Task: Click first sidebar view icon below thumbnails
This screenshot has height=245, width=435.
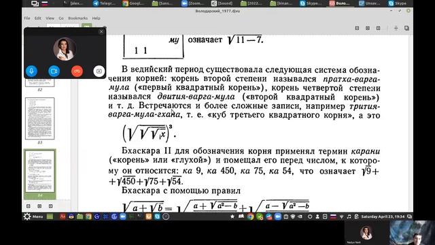Action: point(29,206)
